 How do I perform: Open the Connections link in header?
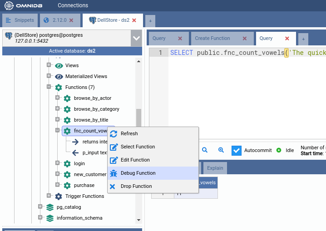click(73, 5)
